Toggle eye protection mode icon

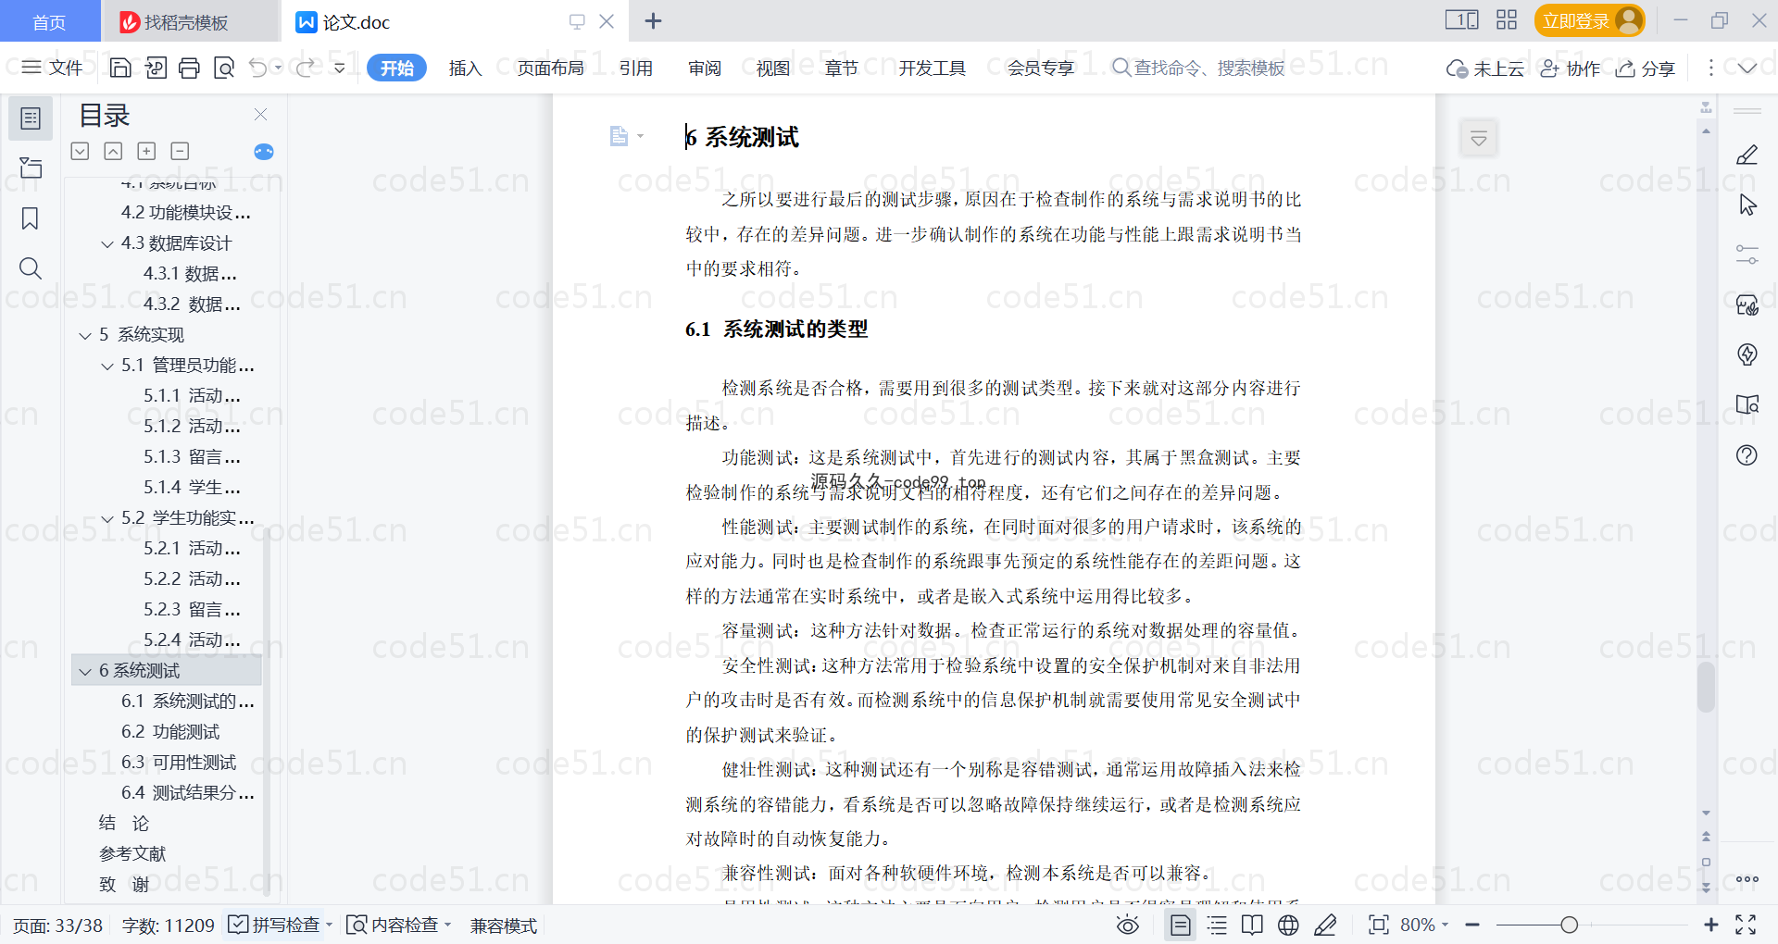tap(1127, 925)
